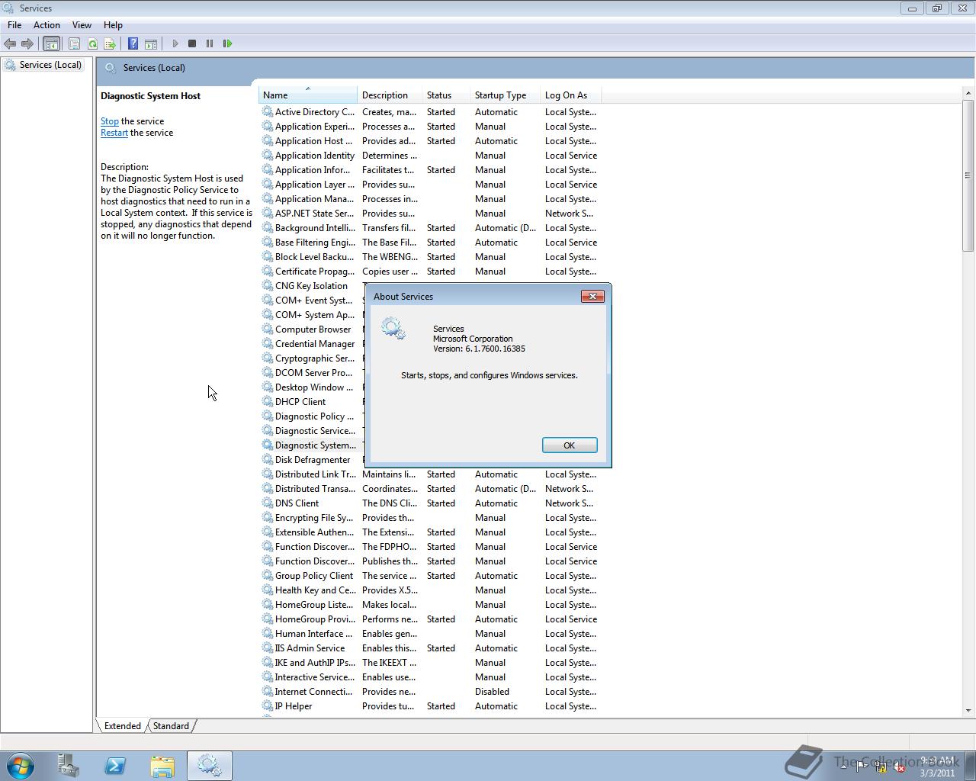Click the ASP.NET State Ser... gear icon

pos(268,214)
